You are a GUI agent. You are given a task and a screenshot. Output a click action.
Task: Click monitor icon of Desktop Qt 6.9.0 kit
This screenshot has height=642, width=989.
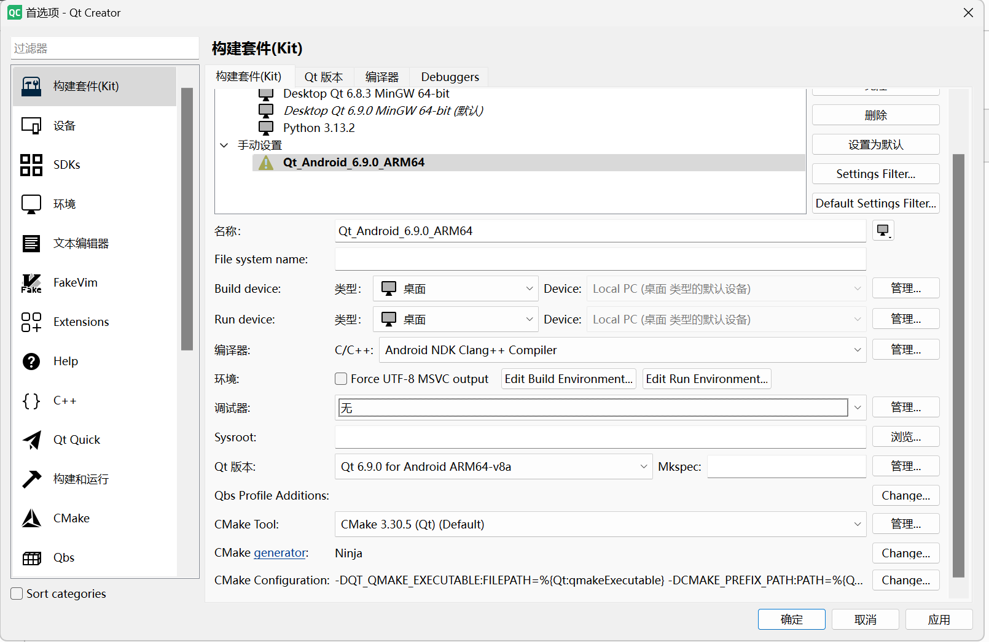point(266,110)
